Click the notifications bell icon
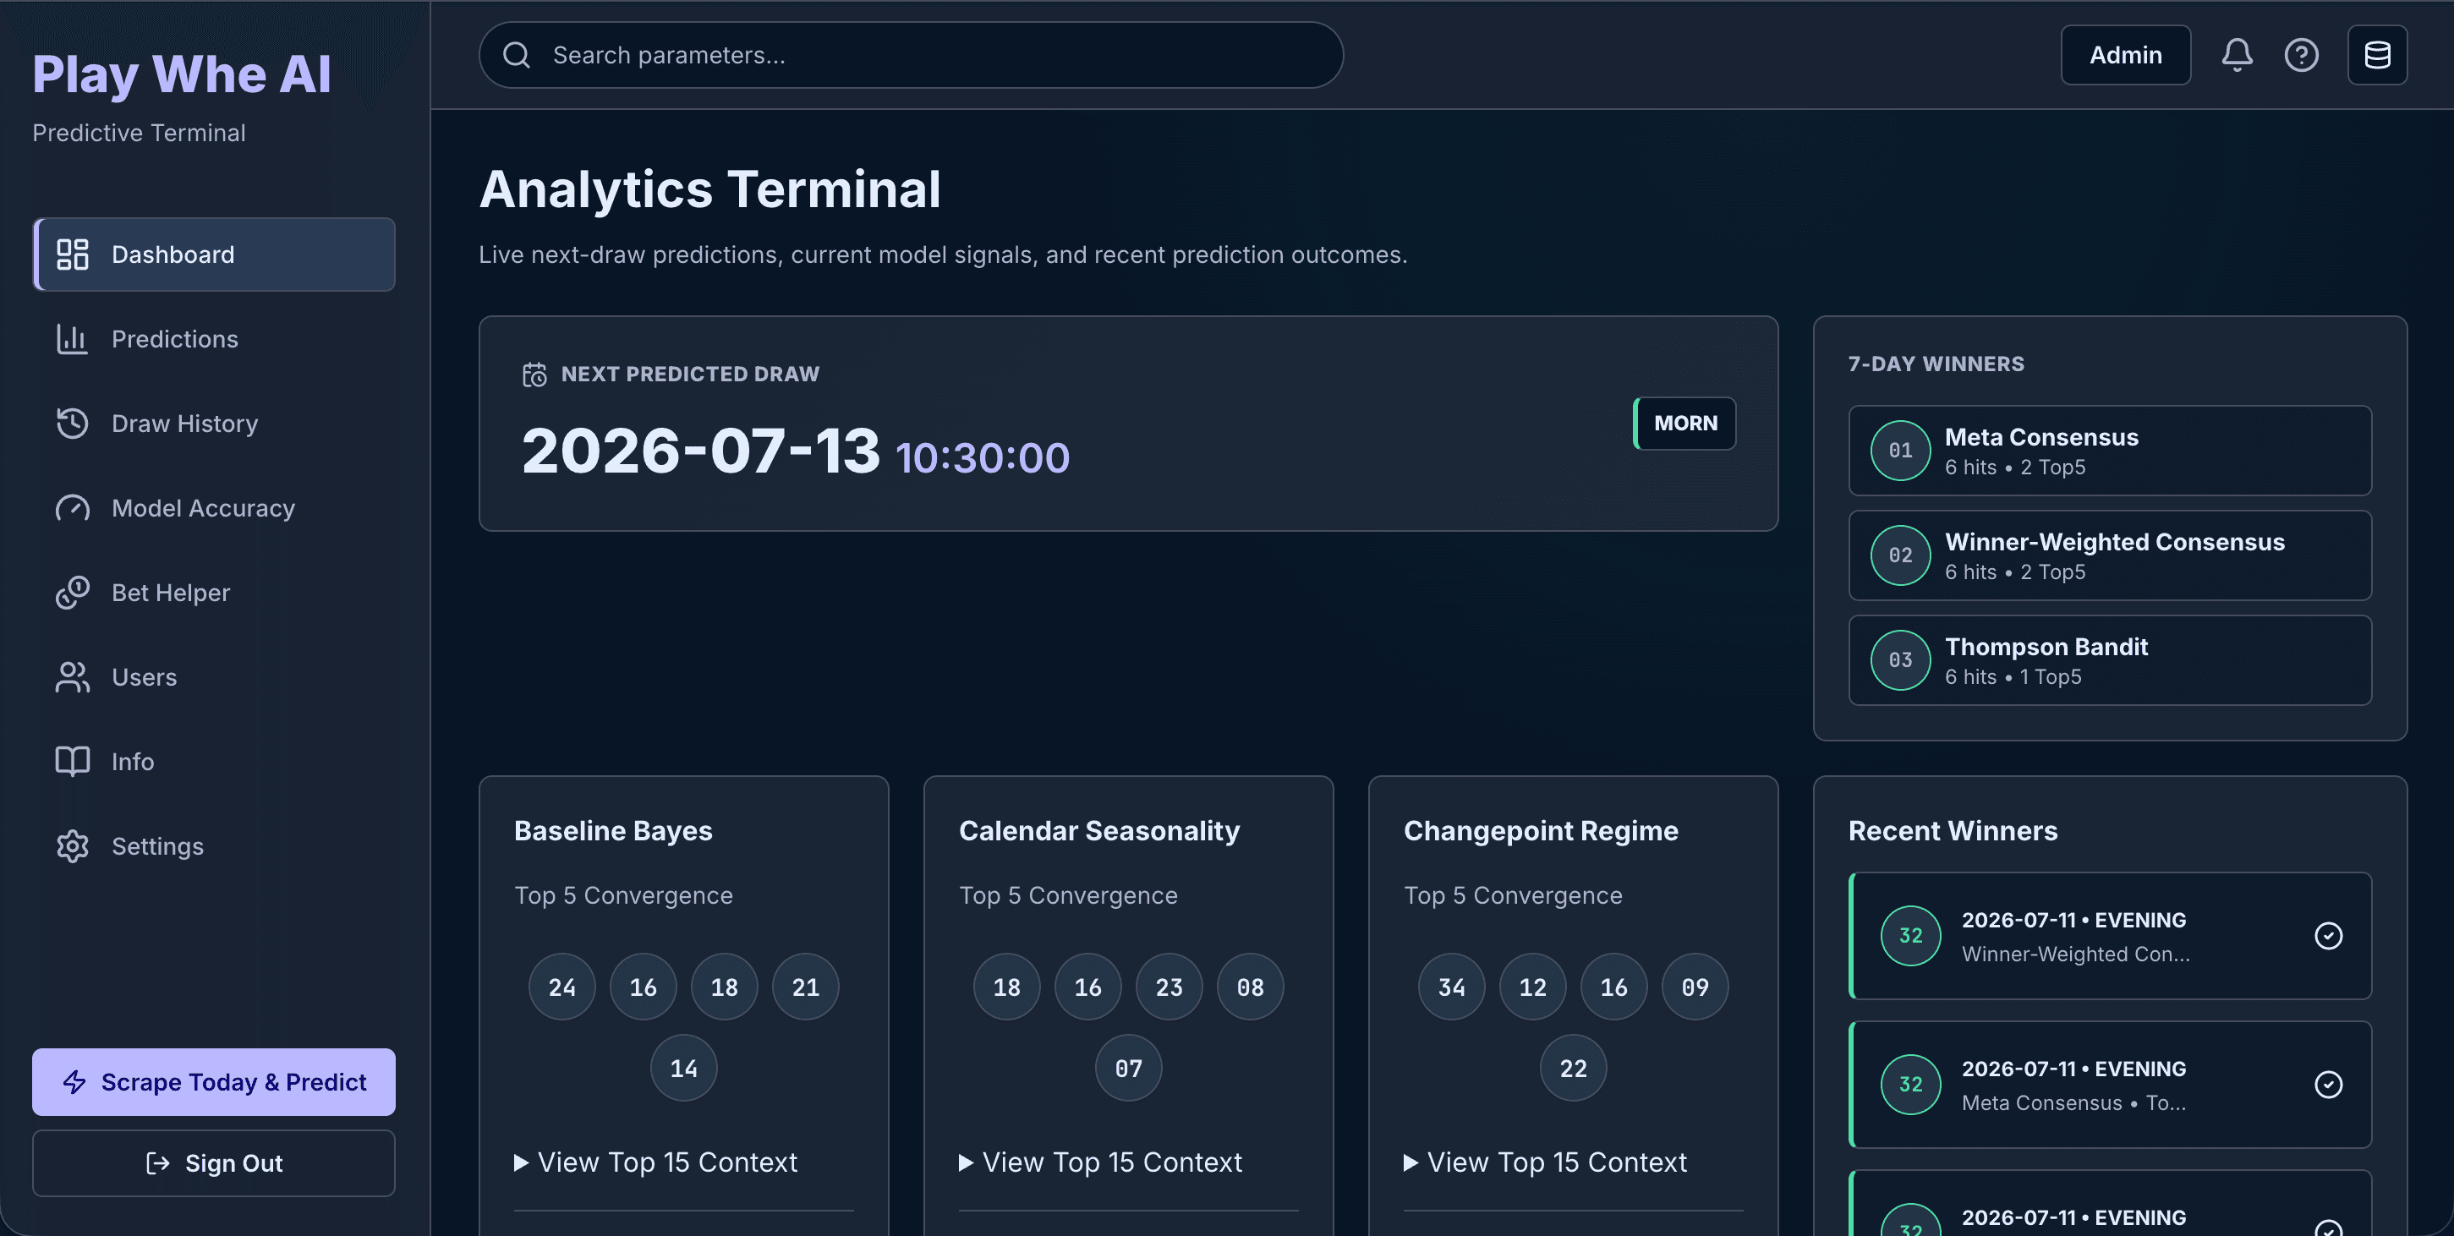Image resolution: width=2454 pixels, height=1236 pixels. point(2237,55)
